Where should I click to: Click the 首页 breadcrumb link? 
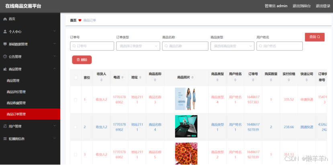[x=73, y=21]
